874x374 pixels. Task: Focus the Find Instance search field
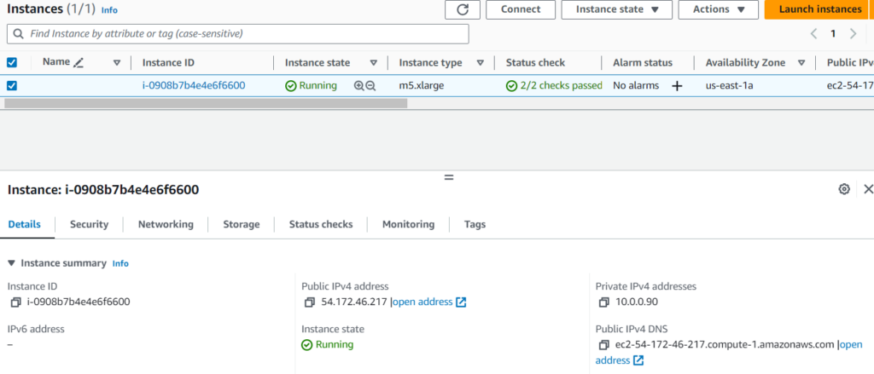pyautogui.click(x=238, y=34)
